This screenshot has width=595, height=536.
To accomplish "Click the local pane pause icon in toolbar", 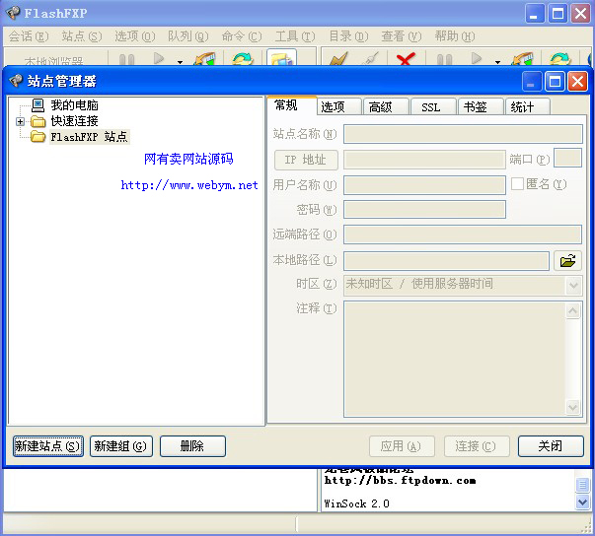I will click(126, 59).
